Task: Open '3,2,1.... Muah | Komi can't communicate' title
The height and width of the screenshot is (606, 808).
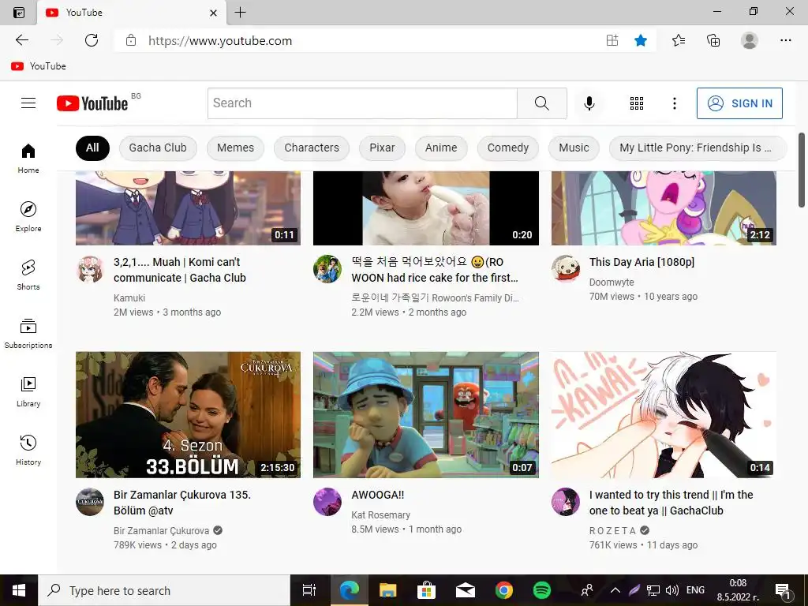Action: (179, 270)
